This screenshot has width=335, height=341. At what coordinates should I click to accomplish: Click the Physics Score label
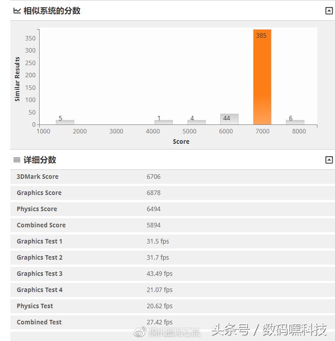(37, 209)
